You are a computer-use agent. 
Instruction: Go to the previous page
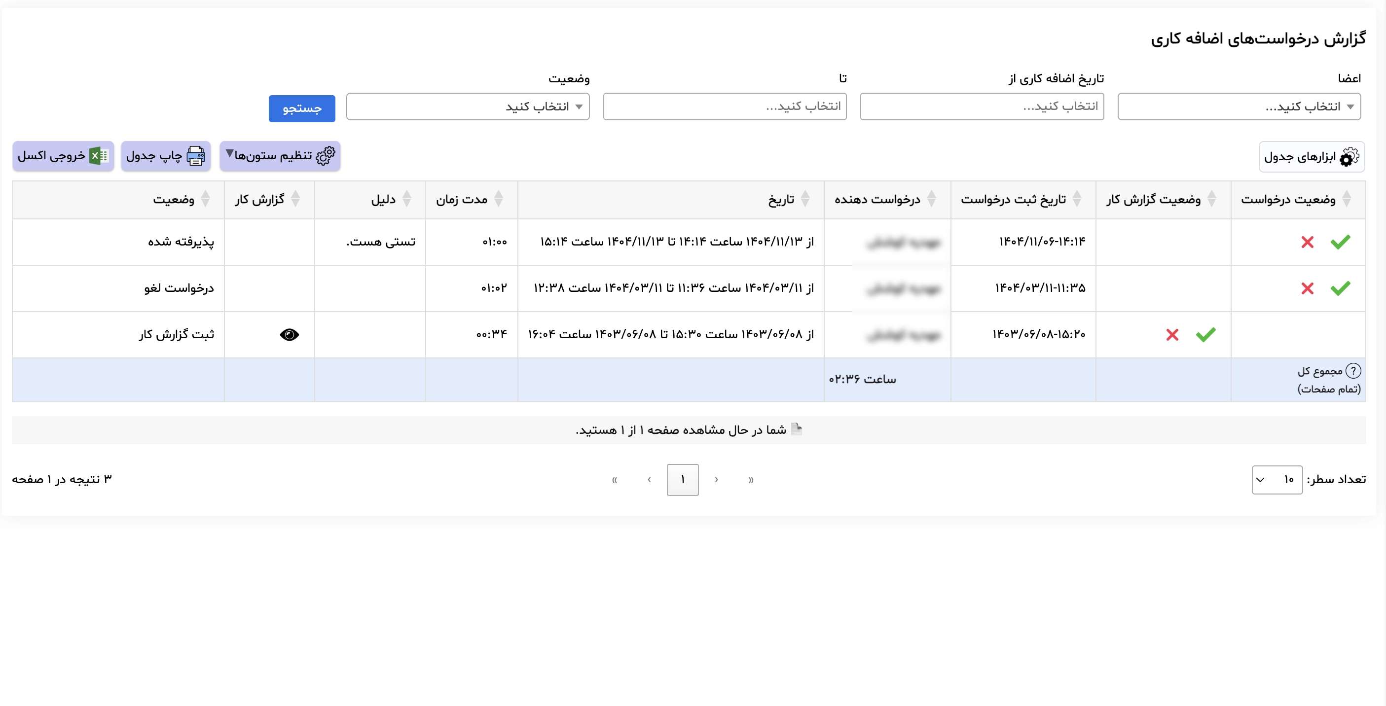(716, 480)
